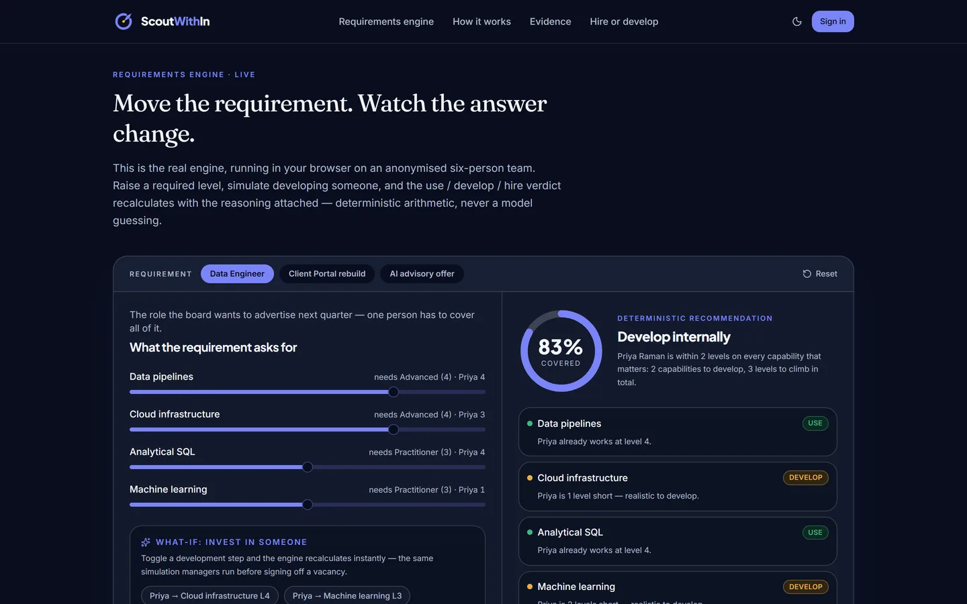Open the Requirements engine nav item
Image resolution: width=967 pixels, height=604 pixels.
[386, 21]
